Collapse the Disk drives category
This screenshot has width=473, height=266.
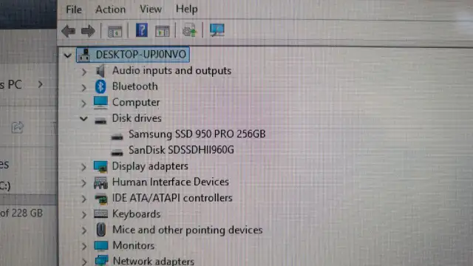[84, 118]
